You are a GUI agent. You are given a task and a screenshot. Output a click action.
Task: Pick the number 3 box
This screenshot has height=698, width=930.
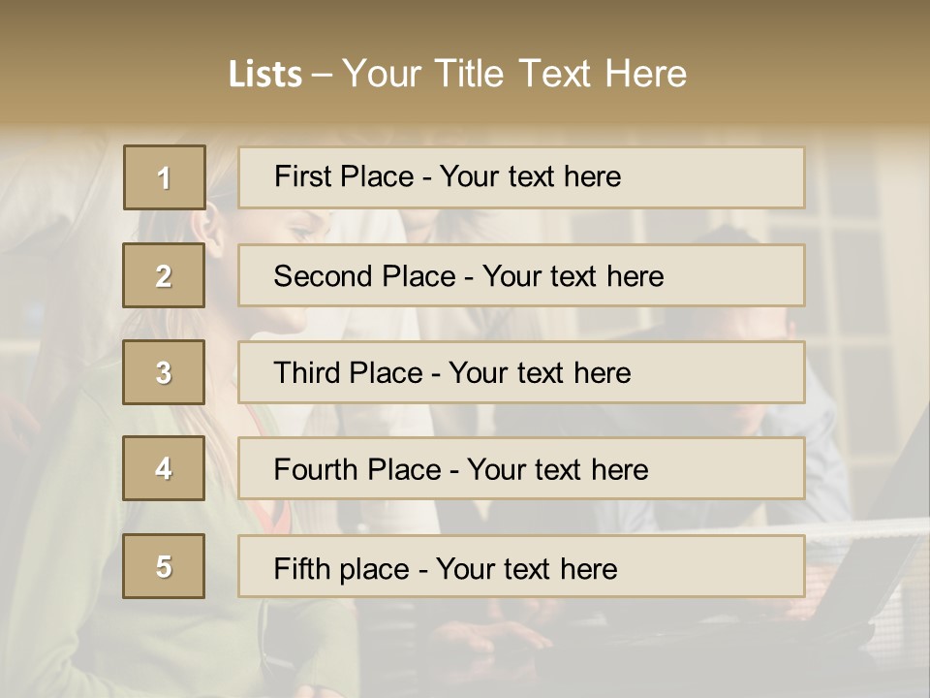click(x=164, y=372)
